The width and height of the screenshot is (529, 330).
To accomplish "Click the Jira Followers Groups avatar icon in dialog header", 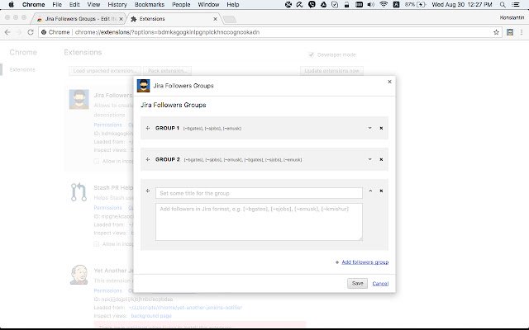I will click(143, 86).
